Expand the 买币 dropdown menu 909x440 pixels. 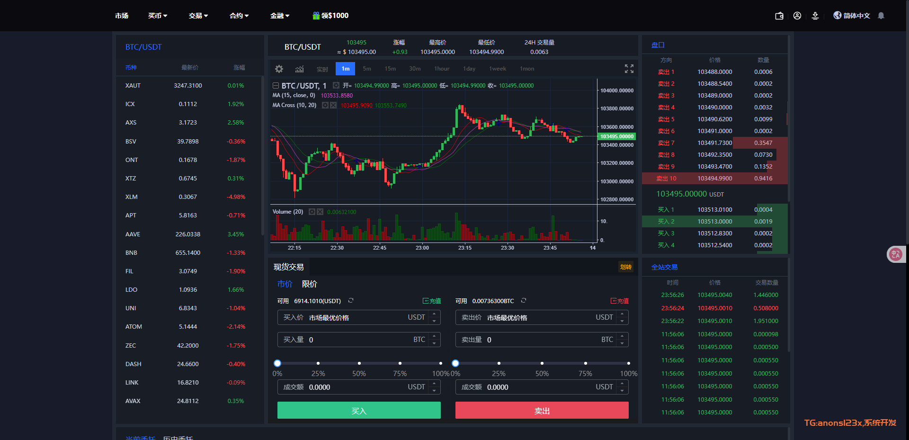(x=157, y=16)
